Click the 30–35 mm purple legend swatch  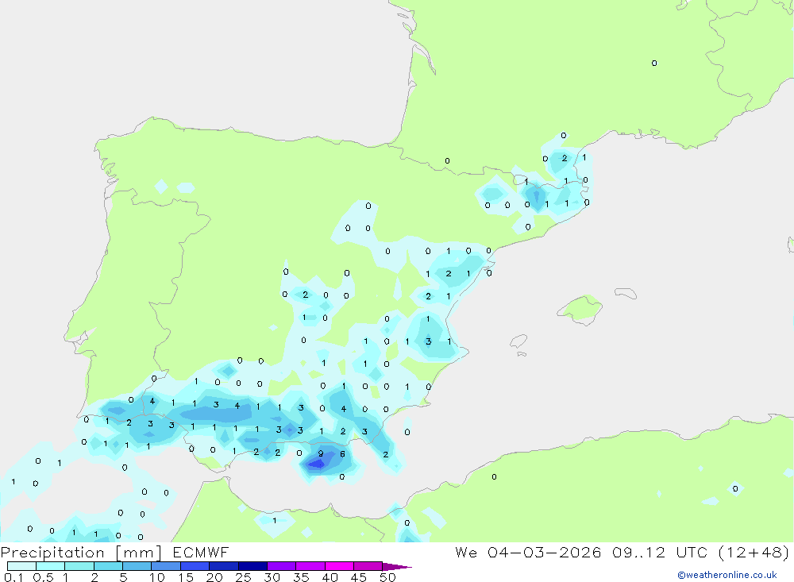pos(282,566)
